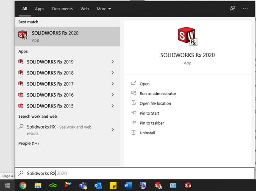Expand the Solidworks RX web results arrow
This screenshot has width=256, height=191.
pyautogui.click(x=113, y=130)
